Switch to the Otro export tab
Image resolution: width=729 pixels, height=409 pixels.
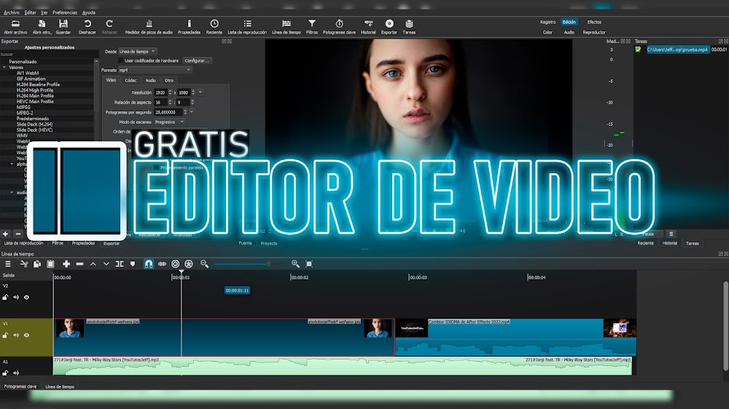pyautogui.click(x=169, y=80)
